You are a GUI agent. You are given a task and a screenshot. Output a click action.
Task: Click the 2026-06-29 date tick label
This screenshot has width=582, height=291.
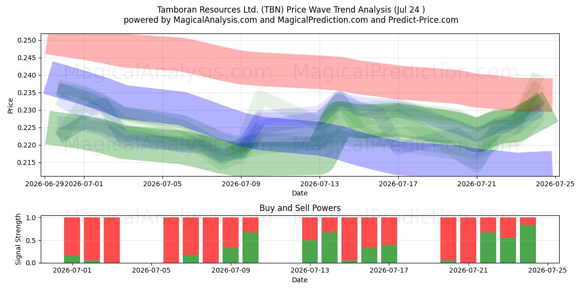pyautogui.click(x=45, y=184)
